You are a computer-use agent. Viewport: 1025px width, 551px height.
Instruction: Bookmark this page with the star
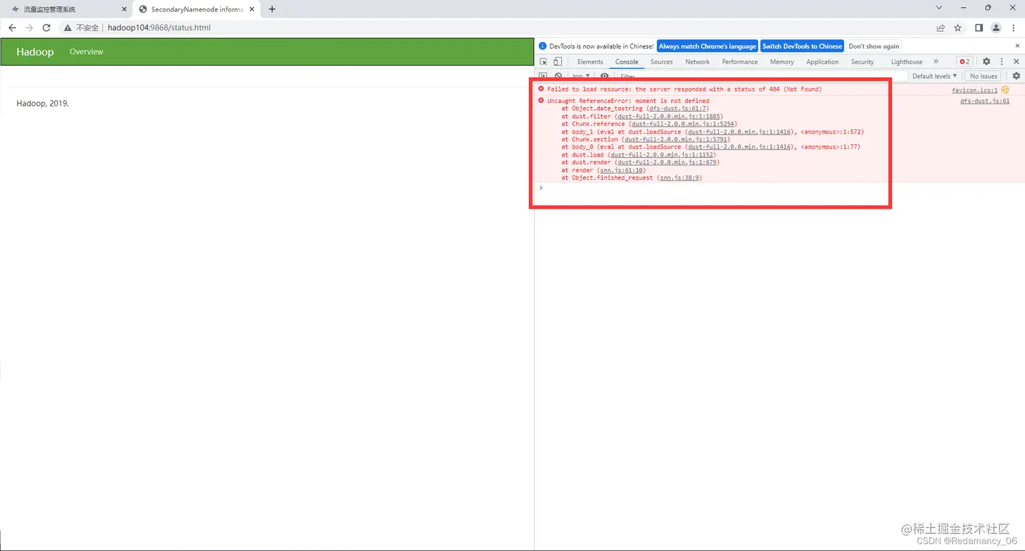958,28
